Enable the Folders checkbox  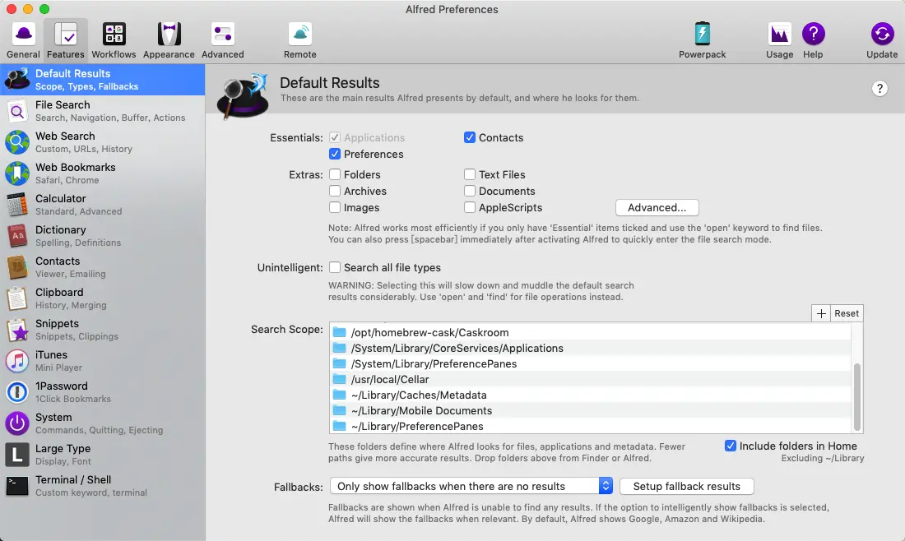(x=335, y=174)
